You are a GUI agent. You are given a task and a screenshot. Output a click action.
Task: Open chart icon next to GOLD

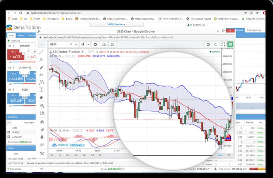10,90
